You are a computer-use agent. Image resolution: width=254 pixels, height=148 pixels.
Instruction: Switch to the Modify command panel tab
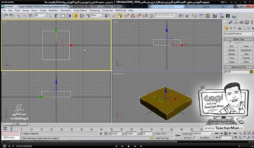pyautogui.click(x=231, y=22)
